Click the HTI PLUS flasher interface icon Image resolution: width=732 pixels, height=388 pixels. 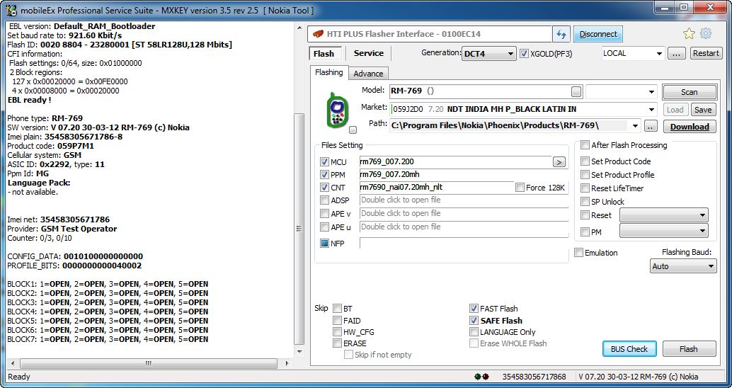(319, 33)
